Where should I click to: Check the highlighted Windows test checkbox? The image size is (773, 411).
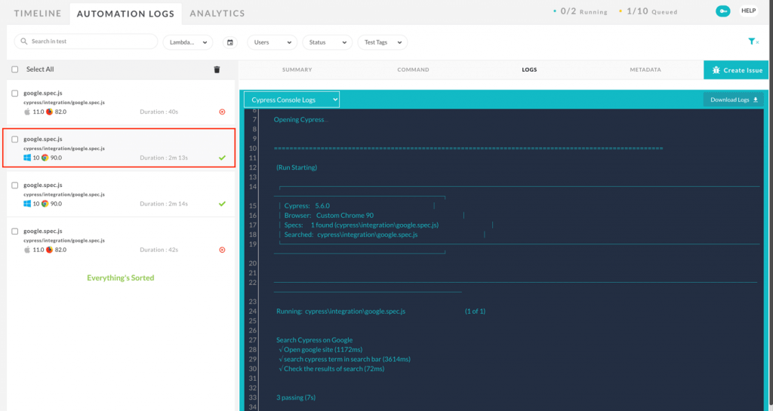coord(15,140)
